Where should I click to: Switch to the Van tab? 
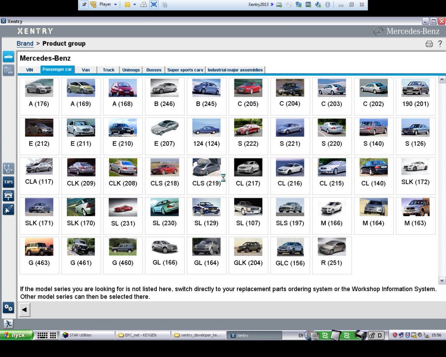[x=86, y=70]
